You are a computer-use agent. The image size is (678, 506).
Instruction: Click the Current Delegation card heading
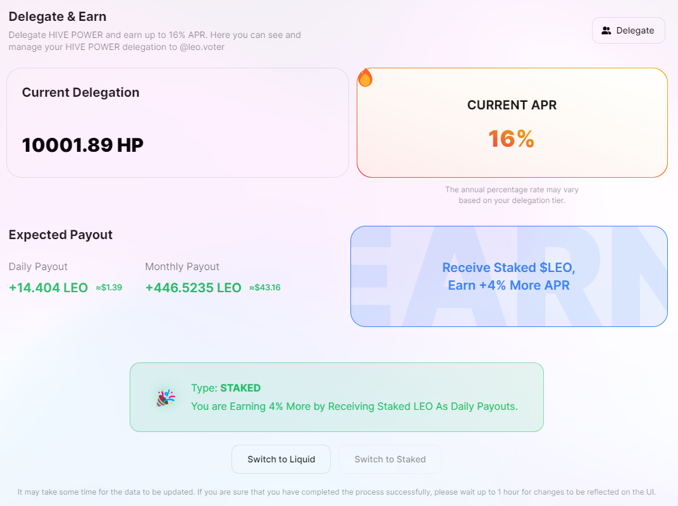(x=81, y=92)
